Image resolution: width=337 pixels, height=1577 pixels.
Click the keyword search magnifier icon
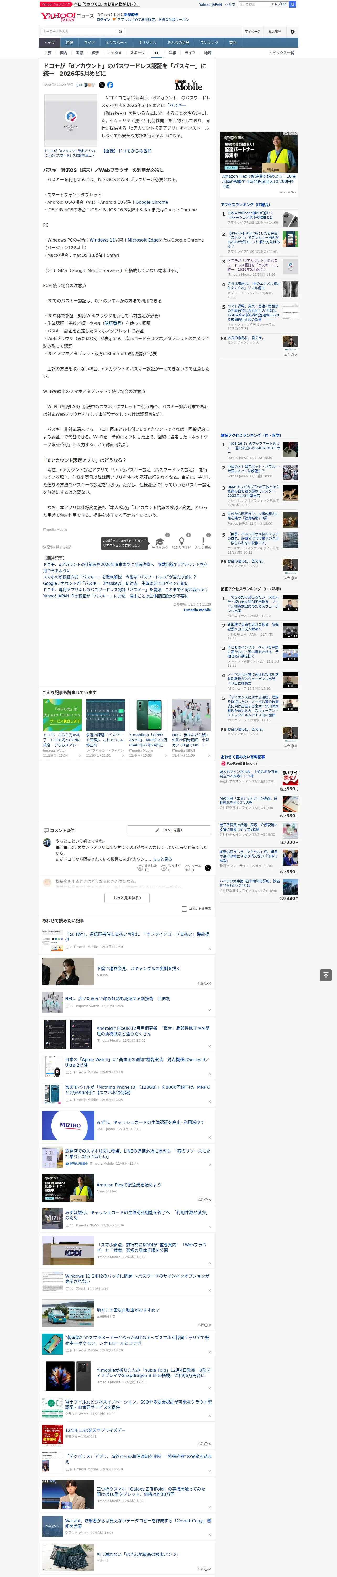click(x=120, y=32)
